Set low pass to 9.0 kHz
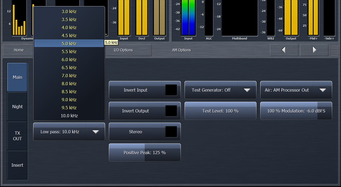The image size is (341, 187). tap(69, 100)
